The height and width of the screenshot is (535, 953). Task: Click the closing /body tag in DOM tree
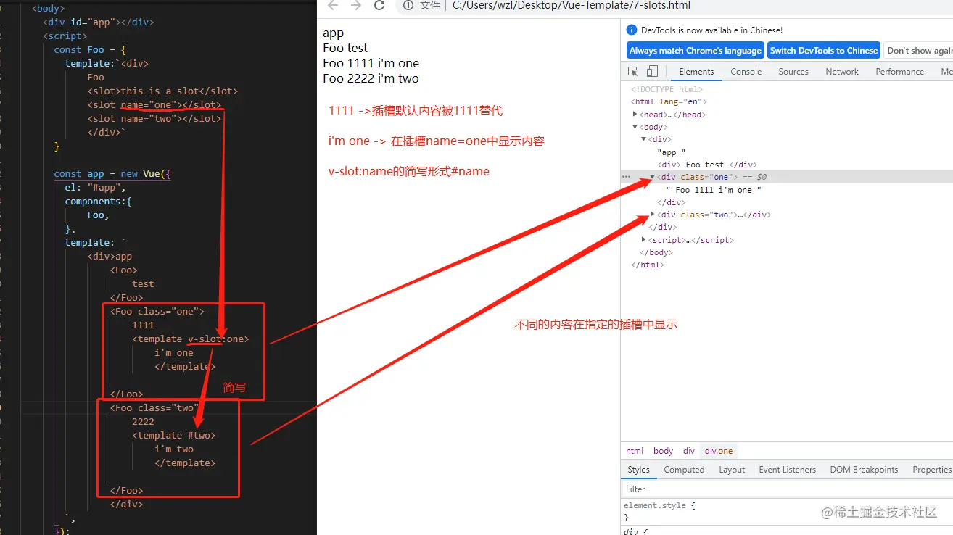(x=656, y=252)
